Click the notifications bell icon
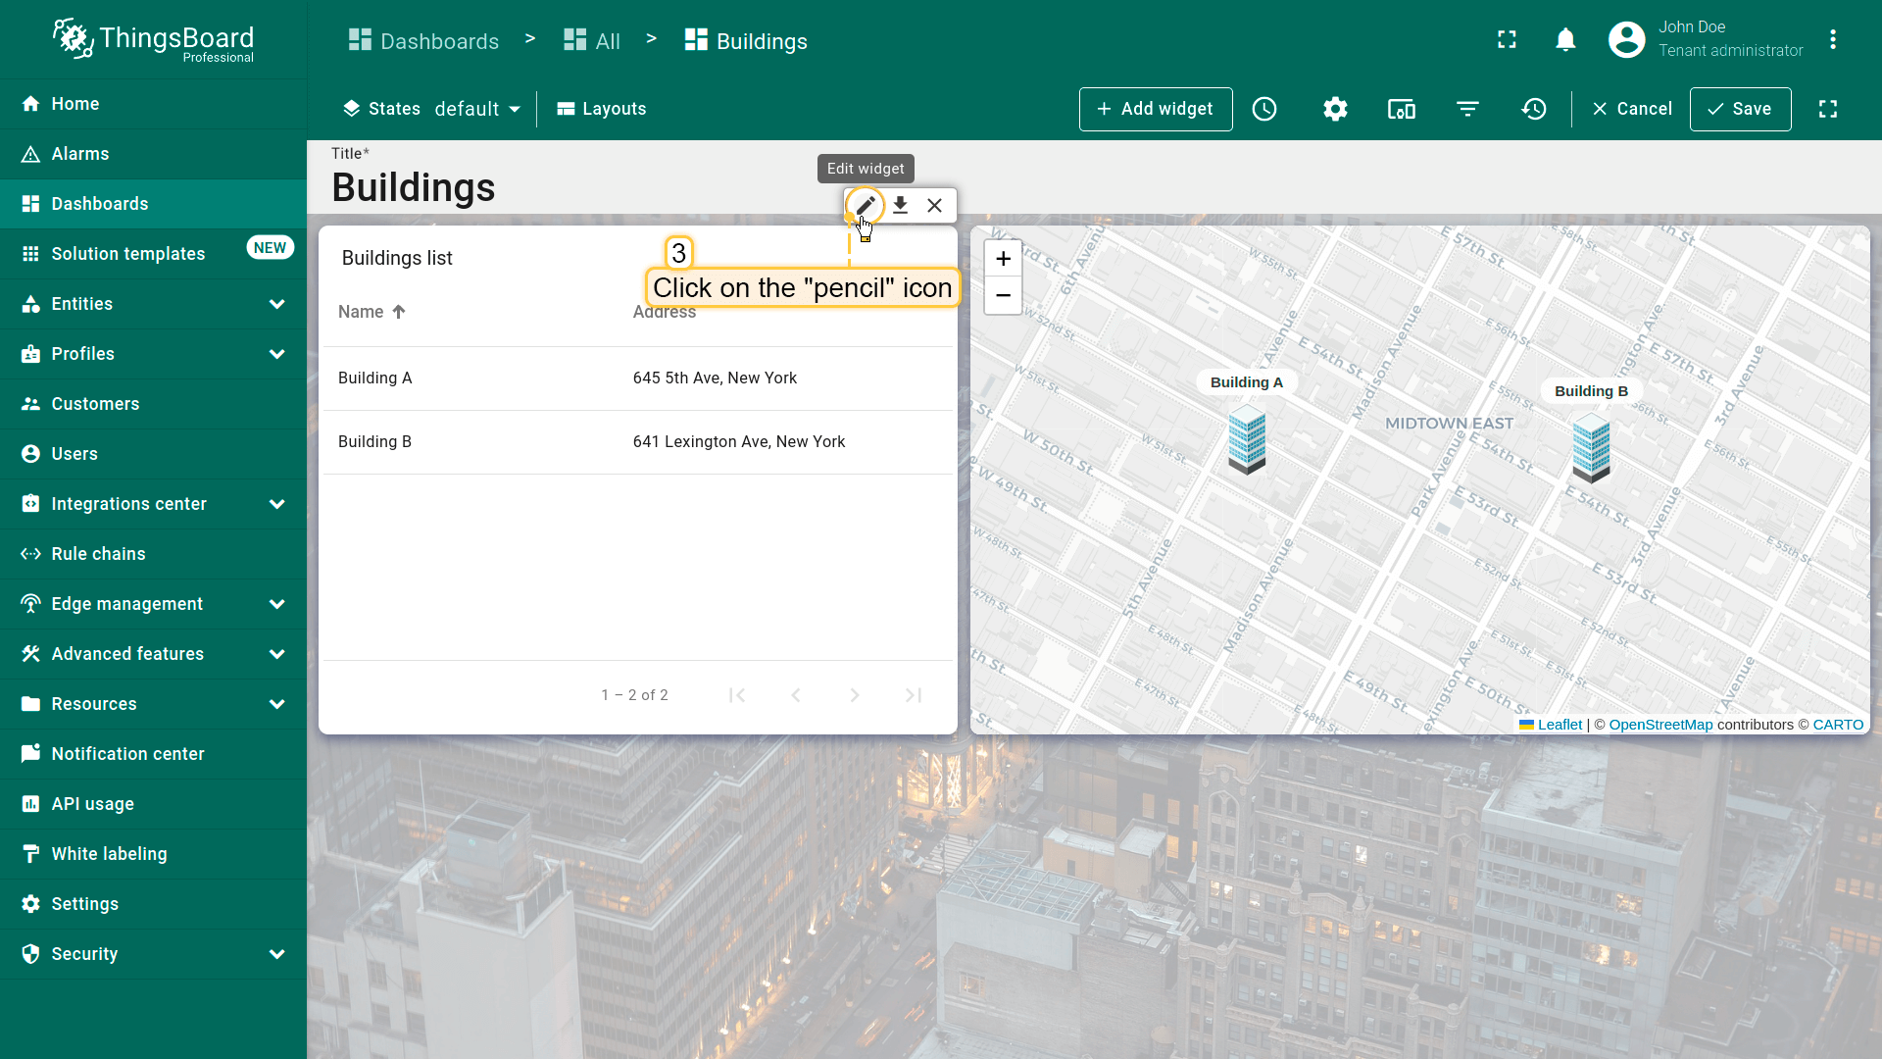1882x1059 pixels. pos(1565,40)
